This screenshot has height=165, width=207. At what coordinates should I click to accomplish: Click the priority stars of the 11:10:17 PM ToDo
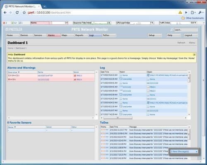click(104, 130)
